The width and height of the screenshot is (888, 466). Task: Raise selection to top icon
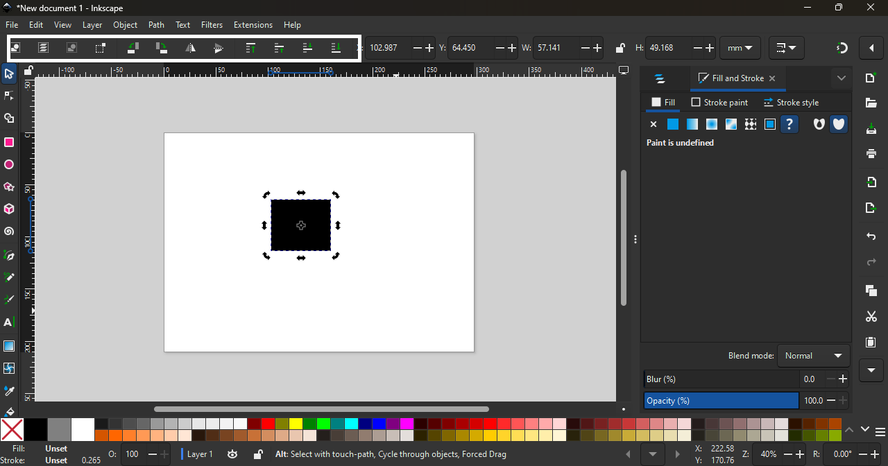251,49
